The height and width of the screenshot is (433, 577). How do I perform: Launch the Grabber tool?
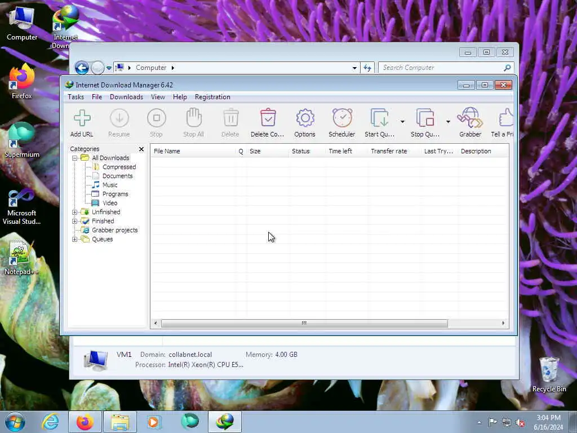point(470,123)
